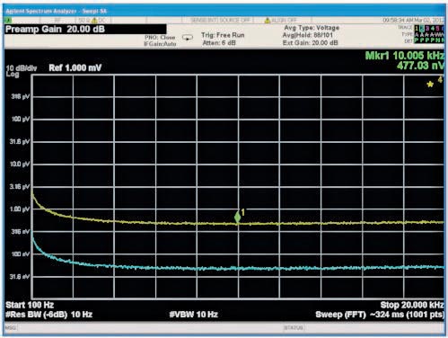Click the MSG area in bottom bar

tap(10, 328)
